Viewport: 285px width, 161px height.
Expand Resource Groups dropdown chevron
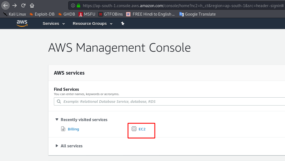(x=111, y=24)
